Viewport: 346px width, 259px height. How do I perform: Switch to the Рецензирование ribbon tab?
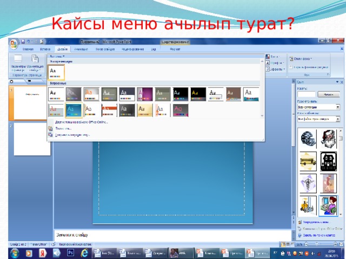click(x=133, y=49)
